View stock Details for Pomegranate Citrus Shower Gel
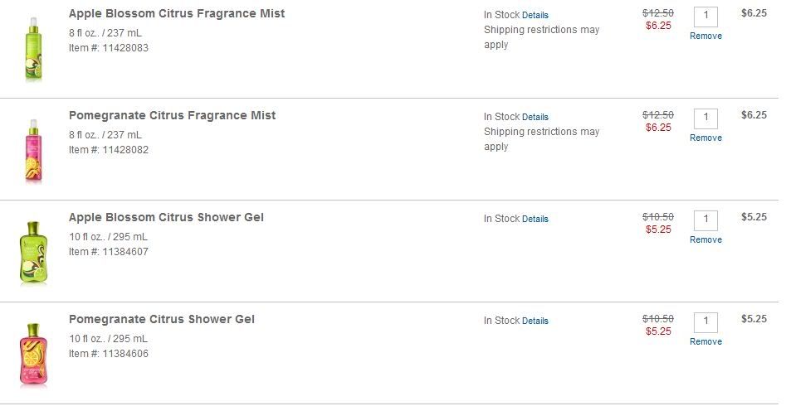 (x=535, y=321)
